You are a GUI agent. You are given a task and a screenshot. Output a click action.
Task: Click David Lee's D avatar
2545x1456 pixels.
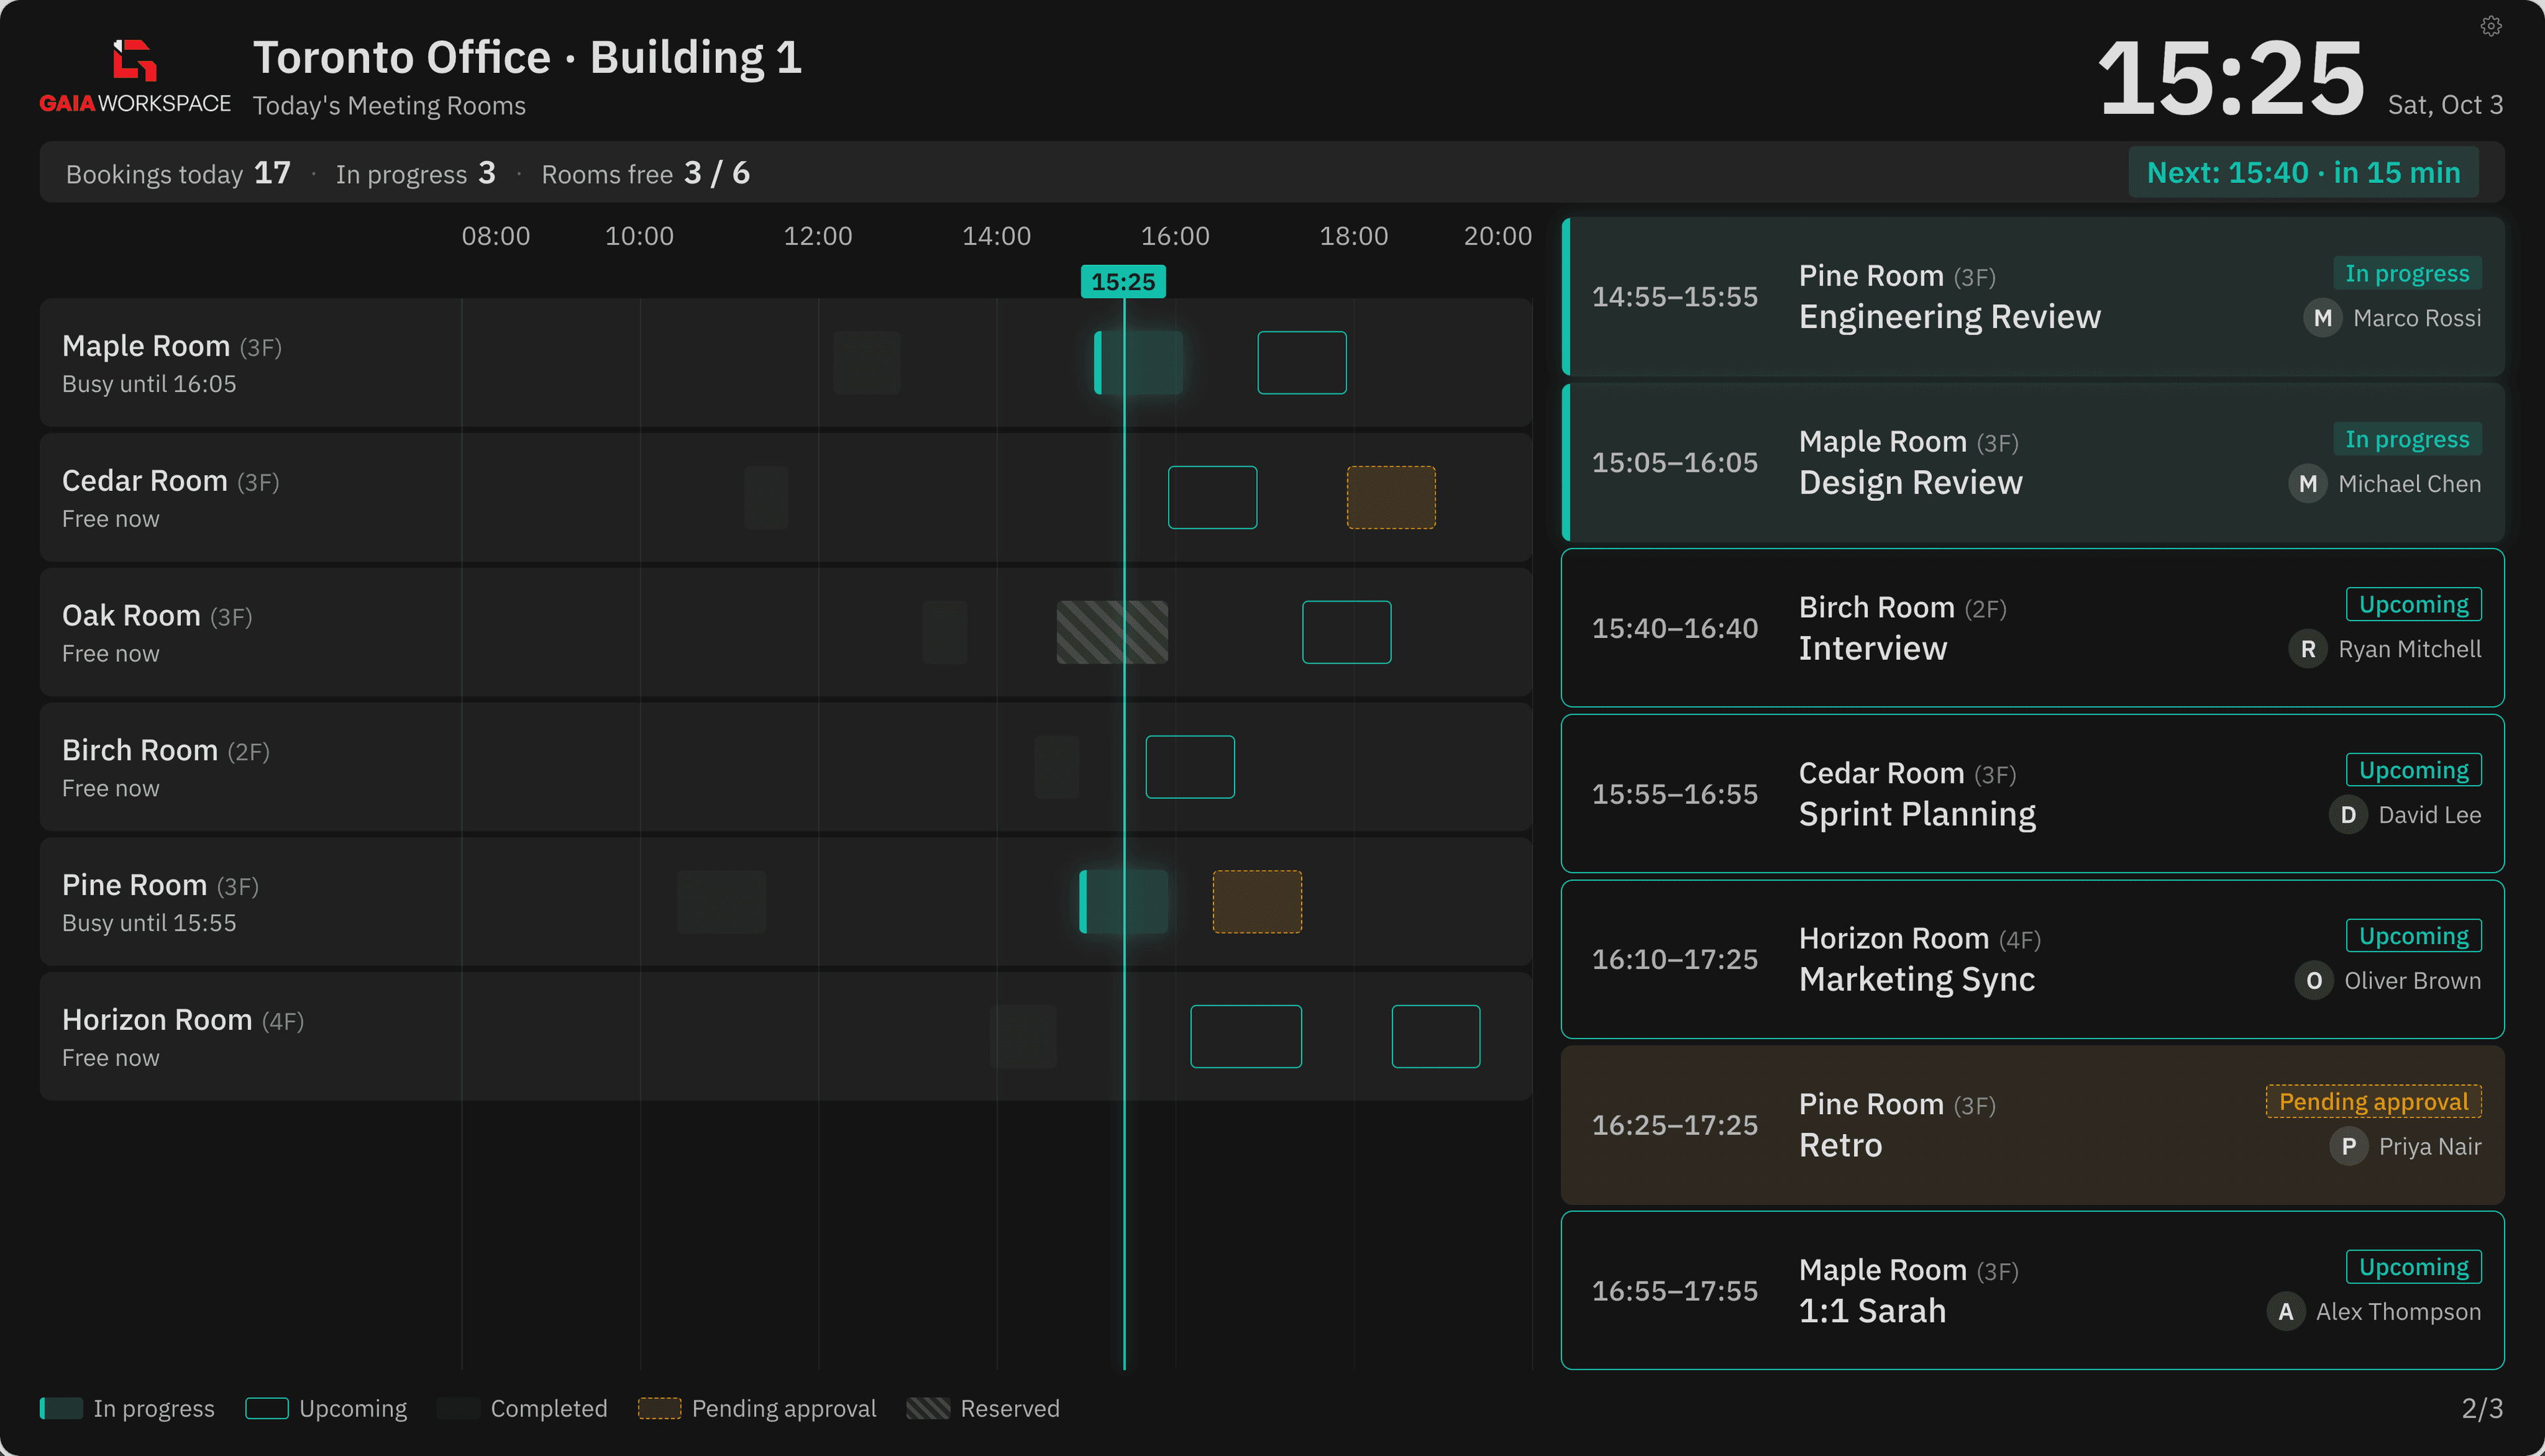coord(2348,815)
